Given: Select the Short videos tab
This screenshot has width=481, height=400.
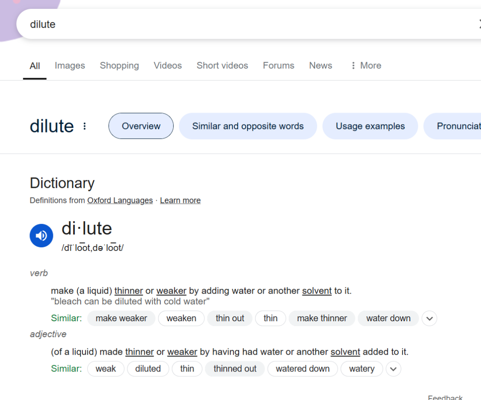Looking at the screenshot, I should pos(222,65).
